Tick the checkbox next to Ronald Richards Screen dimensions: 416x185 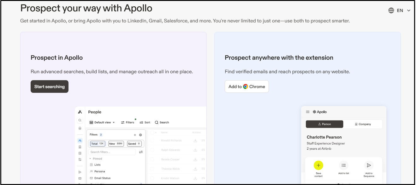coord(152,140)
